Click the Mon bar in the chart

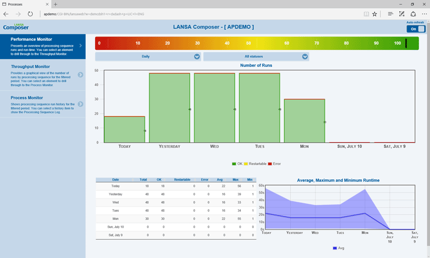304,121
